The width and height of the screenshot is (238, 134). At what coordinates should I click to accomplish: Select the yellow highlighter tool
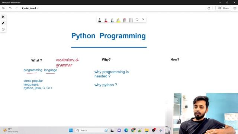(x=118, y=20)
